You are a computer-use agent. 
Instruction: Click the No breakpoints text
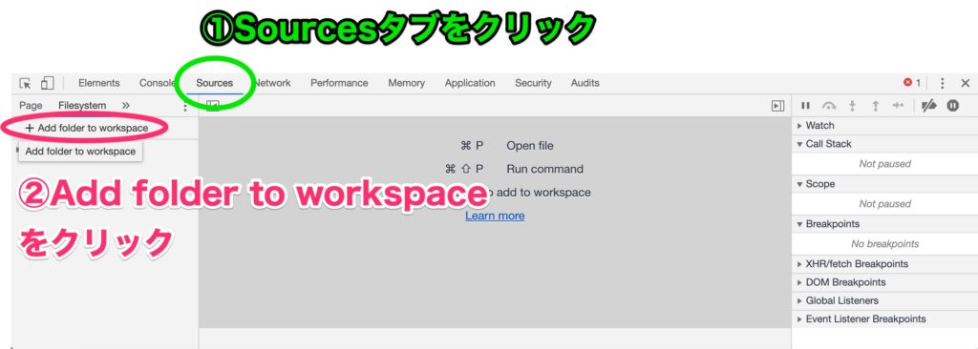884,244
